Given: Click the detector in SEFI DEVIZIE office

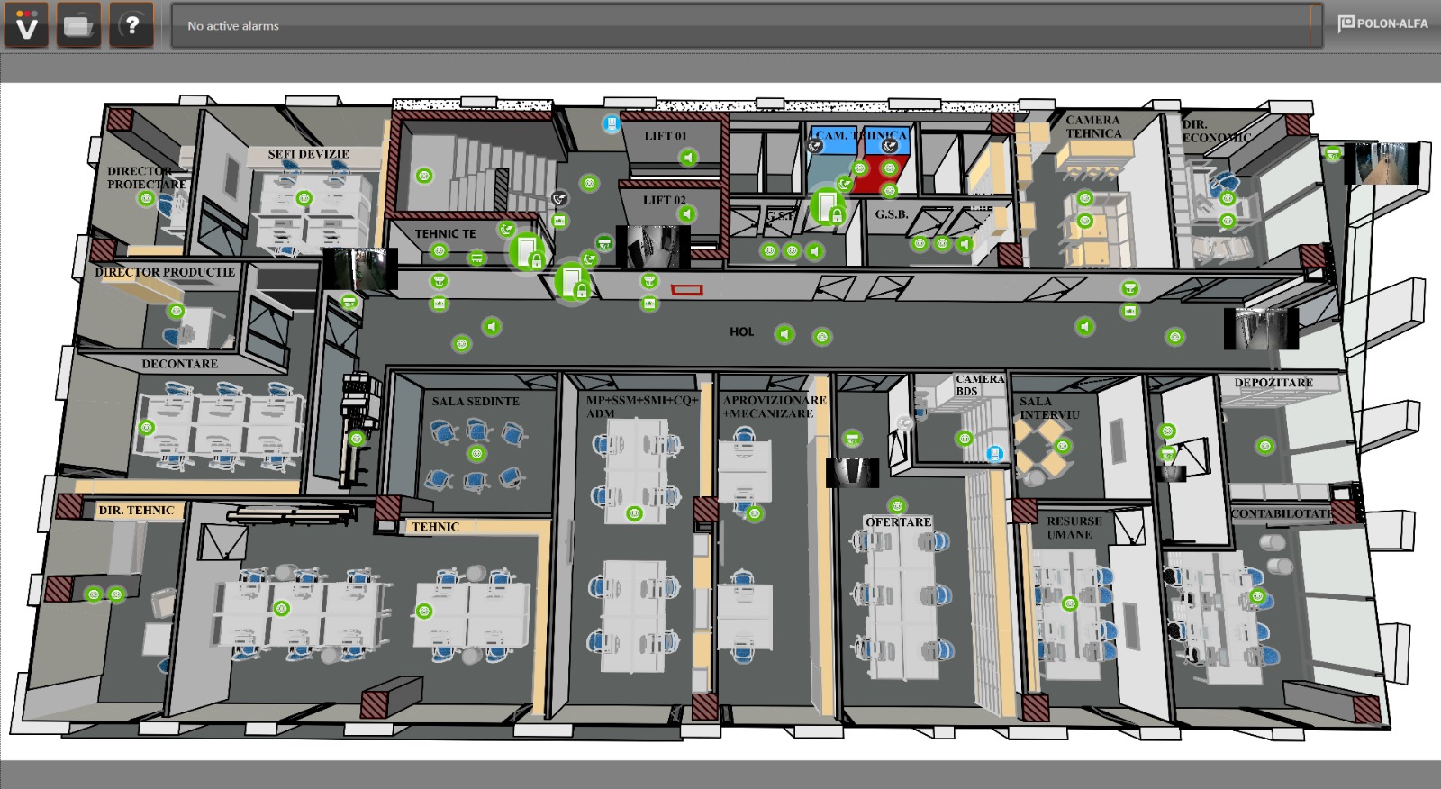Looking at the screenshot, I should 304,198.
